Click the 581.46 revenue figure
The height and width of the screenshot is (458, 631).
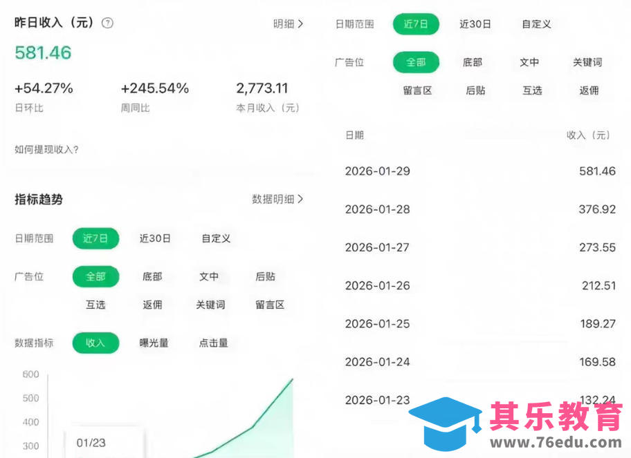(43, 53)
